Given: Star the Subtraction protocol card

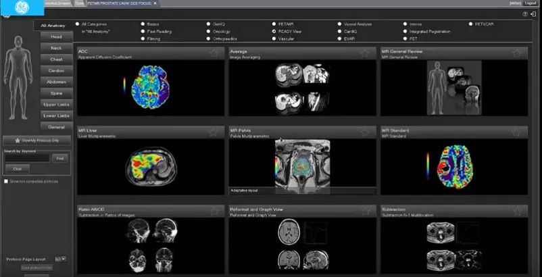Looking at the screenshot, I should tap(516, 211).
